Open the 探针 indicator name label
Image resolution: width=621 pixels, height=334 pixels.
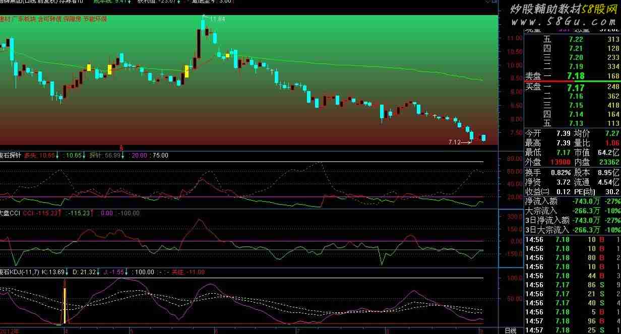pyautogui.click(x=10, y=155)
